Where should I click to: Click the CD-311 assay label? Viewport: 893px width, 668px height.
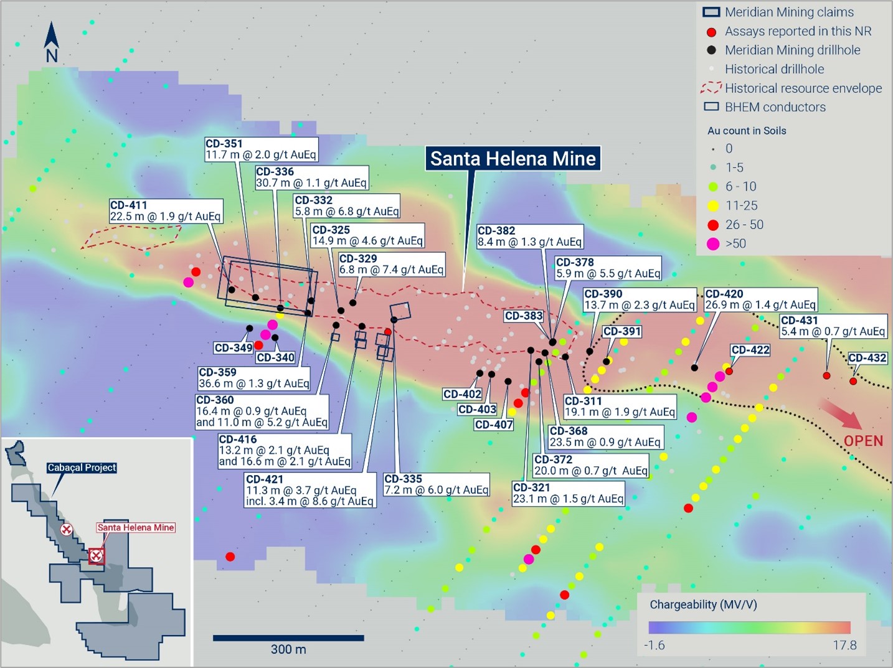(x=620, y=407)
